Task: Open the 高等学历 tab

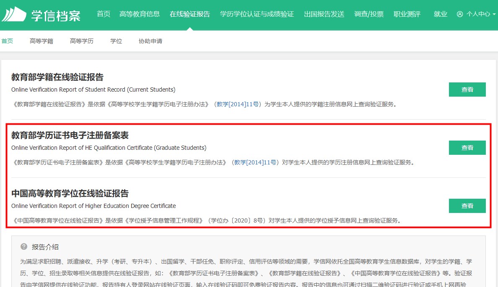Action: pos(81,41)
